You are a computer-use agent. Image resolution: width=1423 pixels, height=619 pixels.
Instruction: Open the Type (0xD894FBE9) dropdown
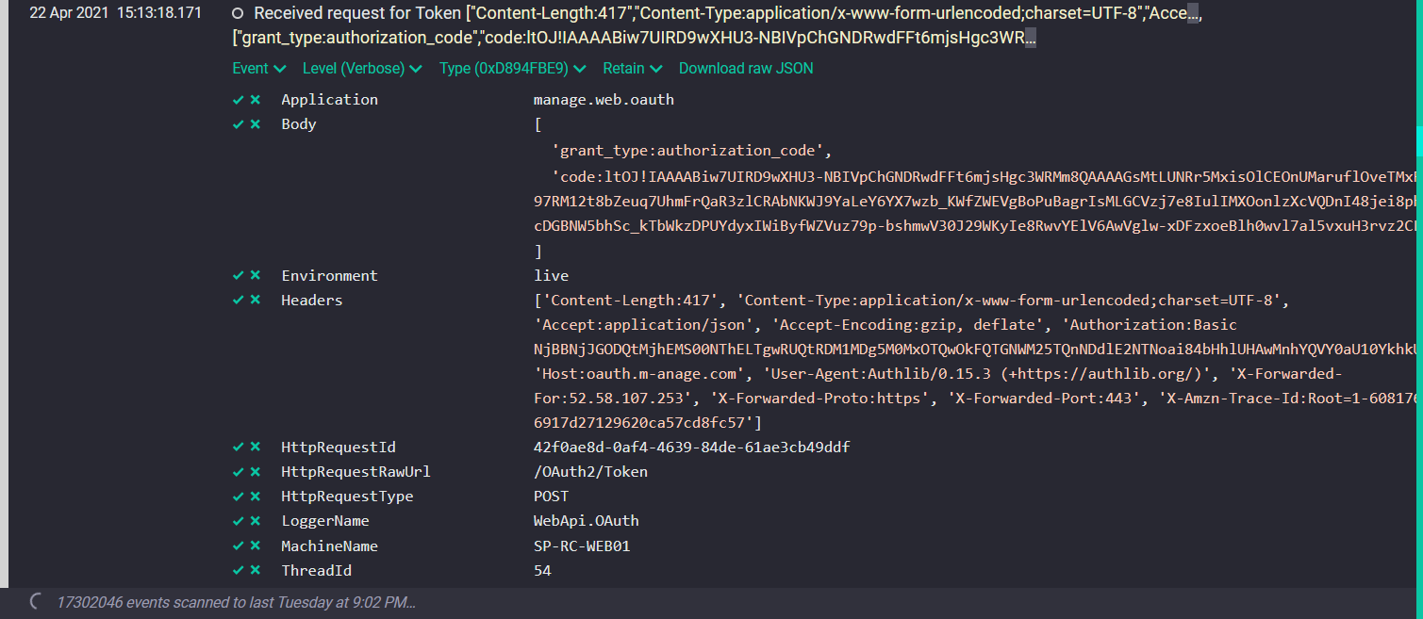pos(512,68)
